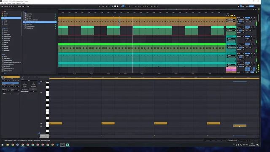Arm arrangement recording with the Record button

click(118, 6)
